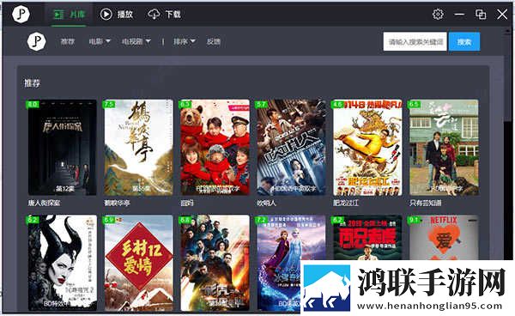Open the 囧妈 poster with red scarves
The height and width of the screenshot is (316, 515).
(x=215, y=148)
